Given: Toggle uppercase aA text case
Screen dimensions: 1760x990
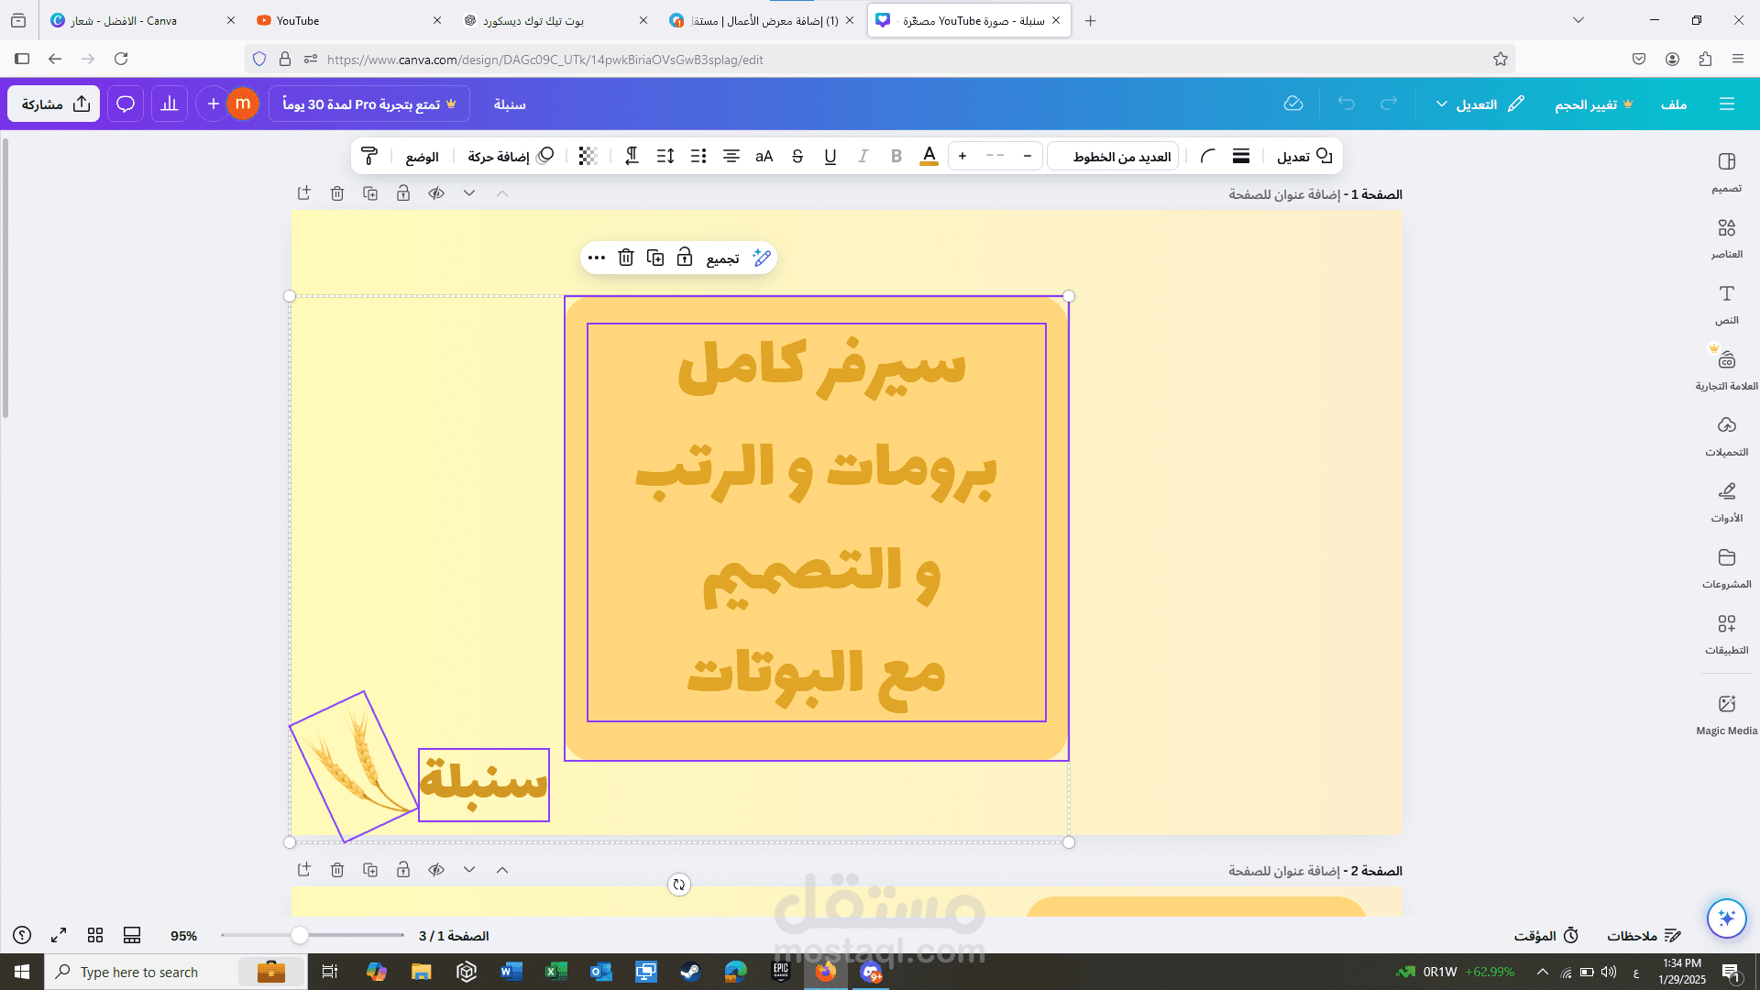Looking at the screenshot, I should coord(764,156).
